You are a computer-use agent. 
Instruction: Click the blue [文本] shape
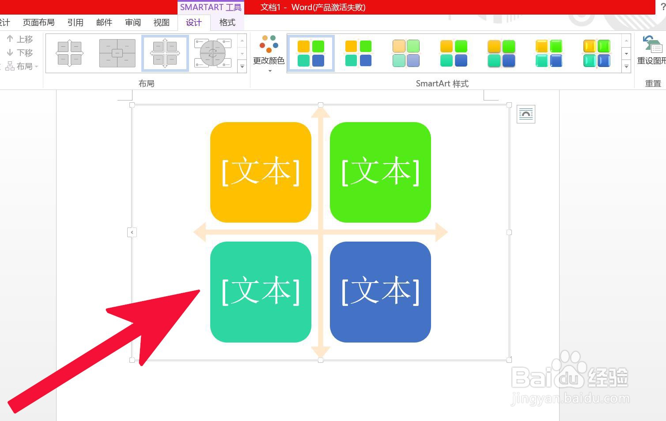pos(380,292)
